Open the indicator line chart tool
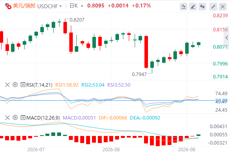229x154 pixels. coord(184,7)
